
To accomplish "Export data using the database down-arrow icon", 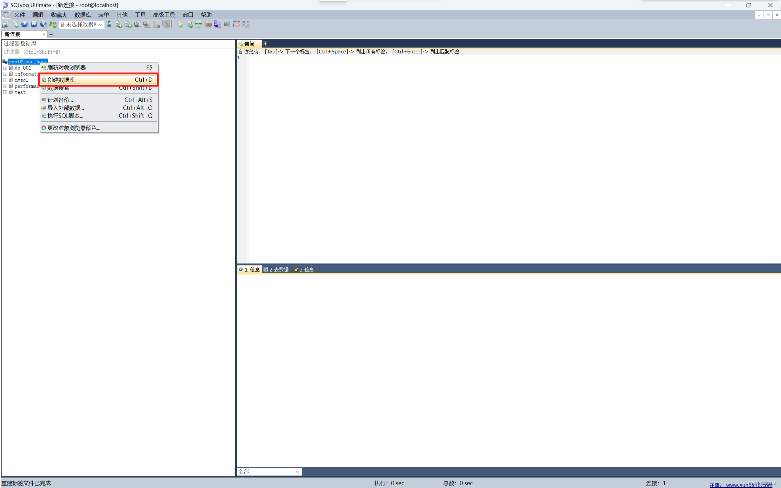I will (x=119, y=24).
